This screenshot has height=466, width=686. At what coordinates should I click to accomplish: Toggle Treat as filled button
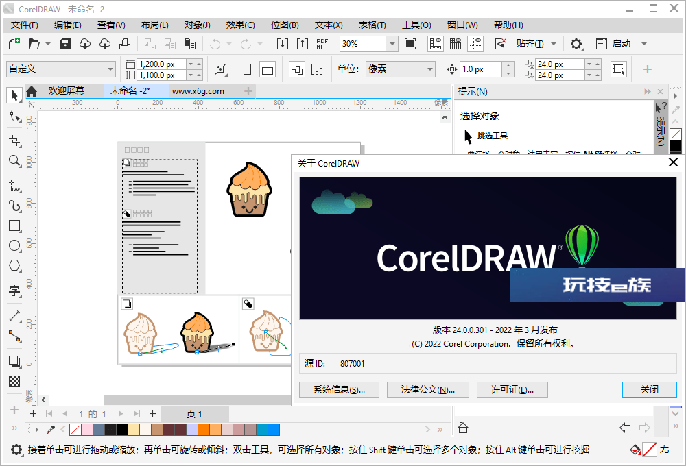pos(619,69)
